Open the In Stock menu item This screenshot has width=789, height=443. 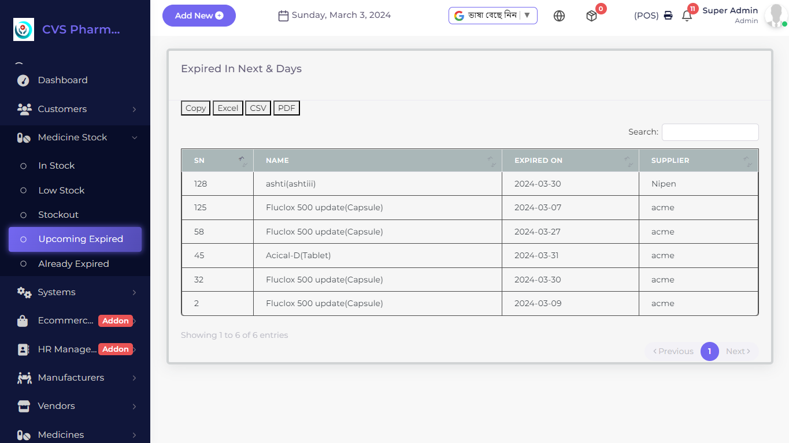pyautogui.click(x=57, y=165)
